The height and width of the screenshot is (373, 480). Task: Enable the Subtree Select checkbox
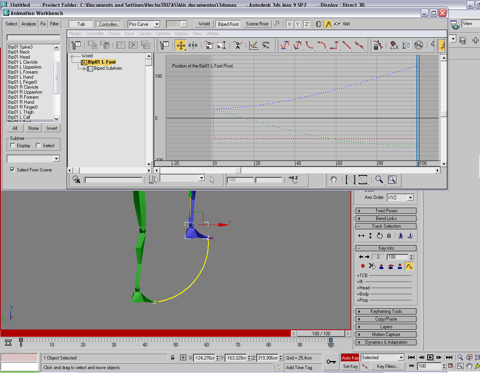click(x=38, y=146)
